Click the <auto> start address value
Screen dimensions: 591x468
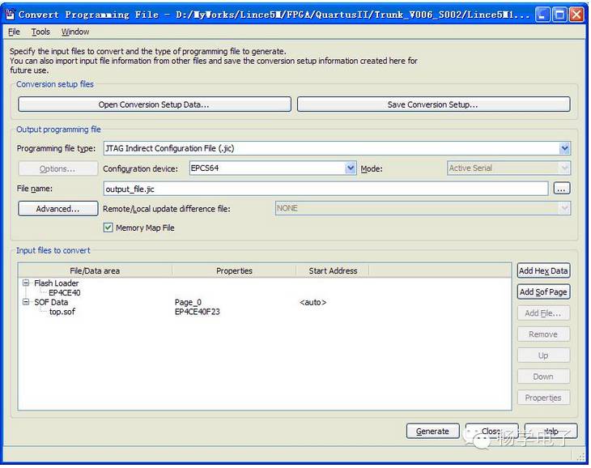coord(313,302)
